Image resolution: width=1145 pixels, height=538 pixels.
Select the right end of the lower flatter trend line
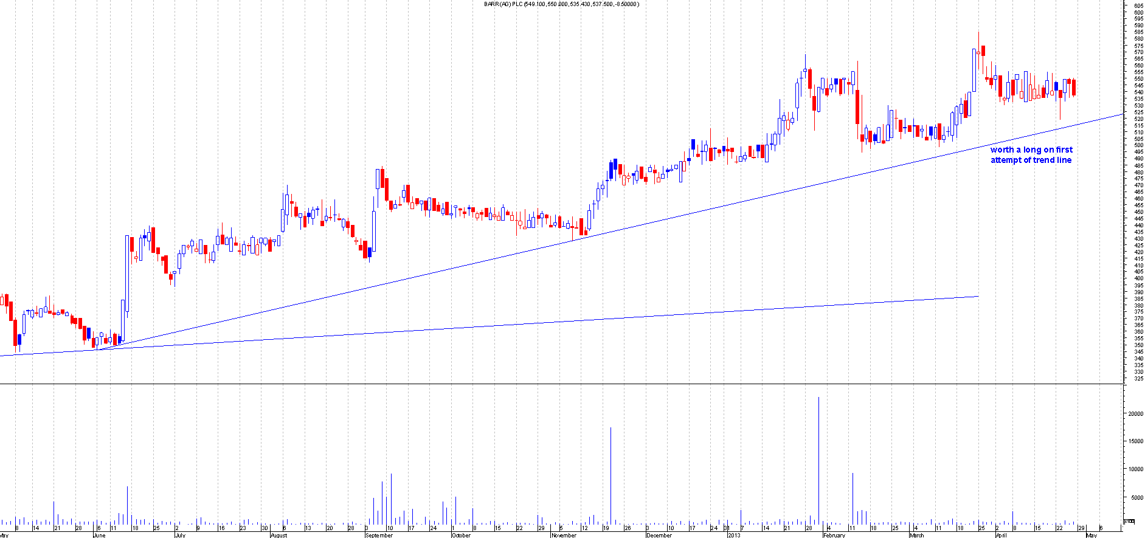978,297
